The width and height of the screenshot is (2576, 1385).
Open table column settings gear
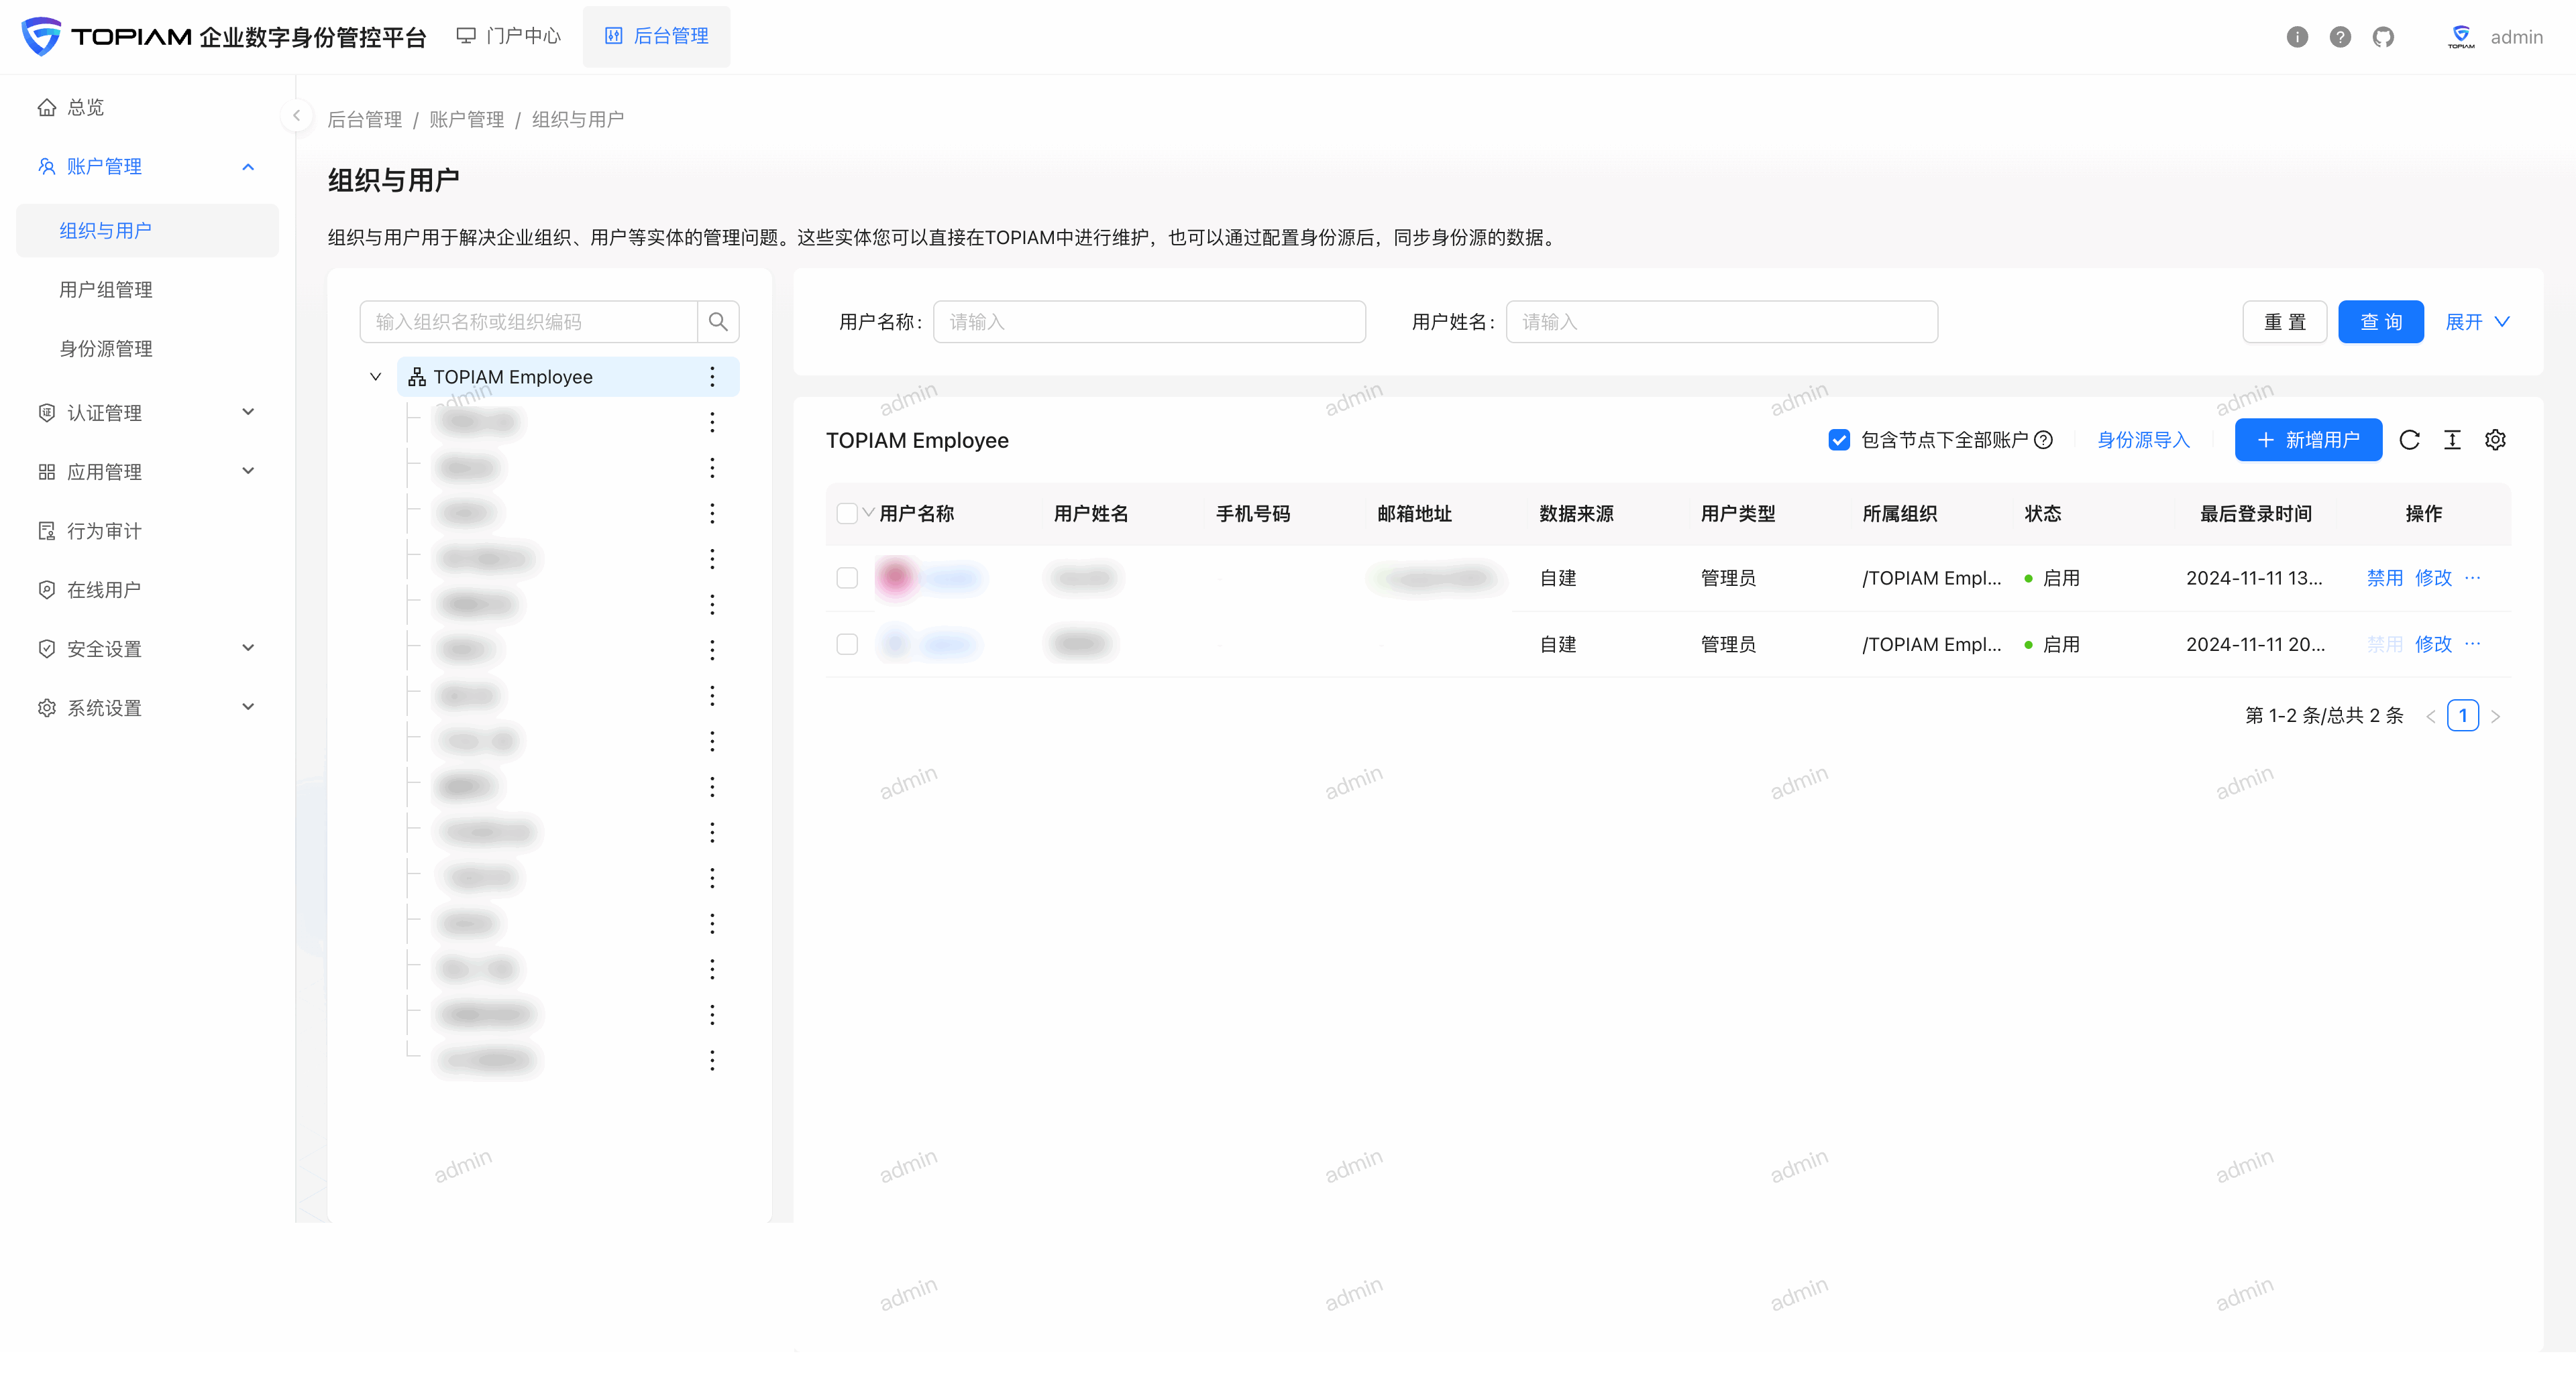tap(2495, 440)
